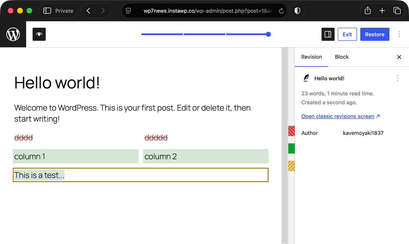The height and width of the screenshot is (244, 409).
Task: Click the Safari share icon
Action: [x=368, y=11]
